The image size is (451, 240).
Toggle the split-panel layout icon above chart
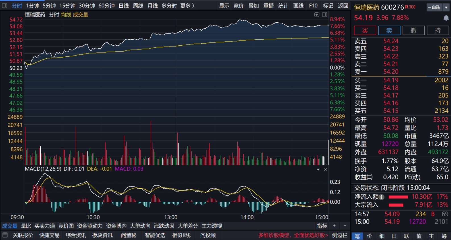coord(325,14)
